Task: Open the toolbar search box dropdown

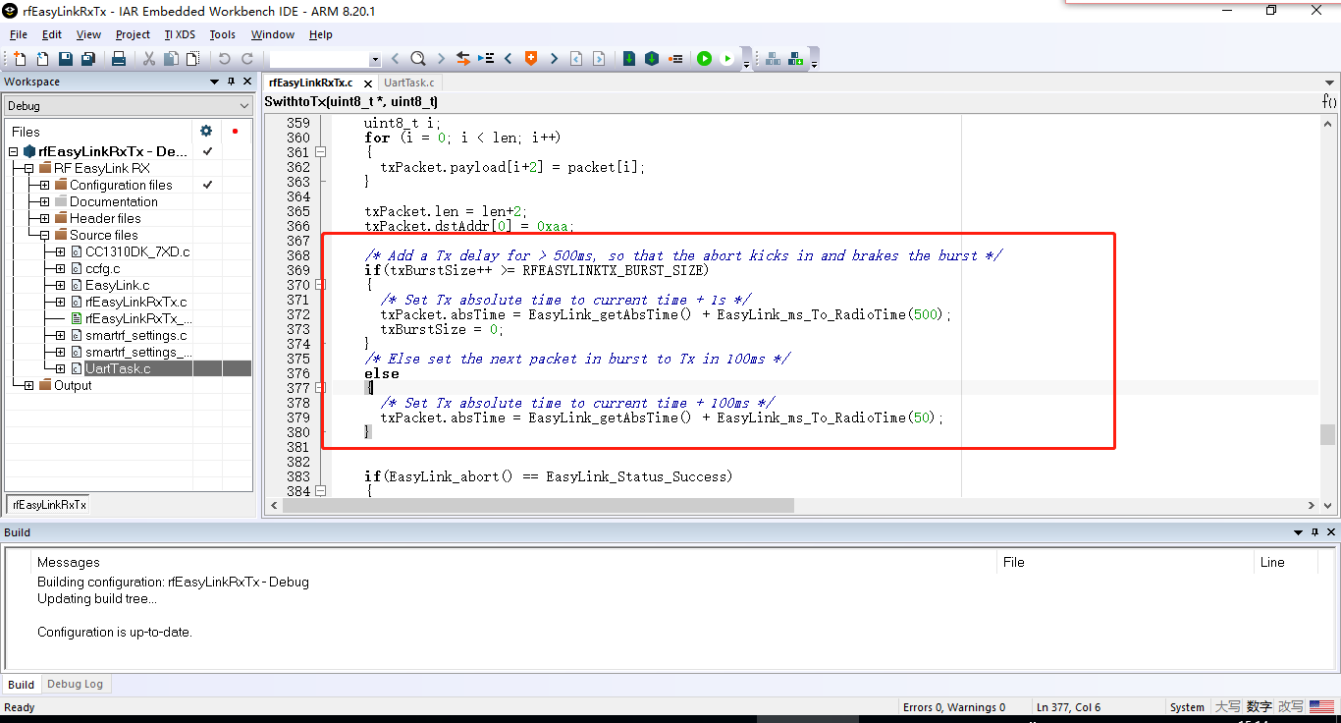Action: (375, 59)
